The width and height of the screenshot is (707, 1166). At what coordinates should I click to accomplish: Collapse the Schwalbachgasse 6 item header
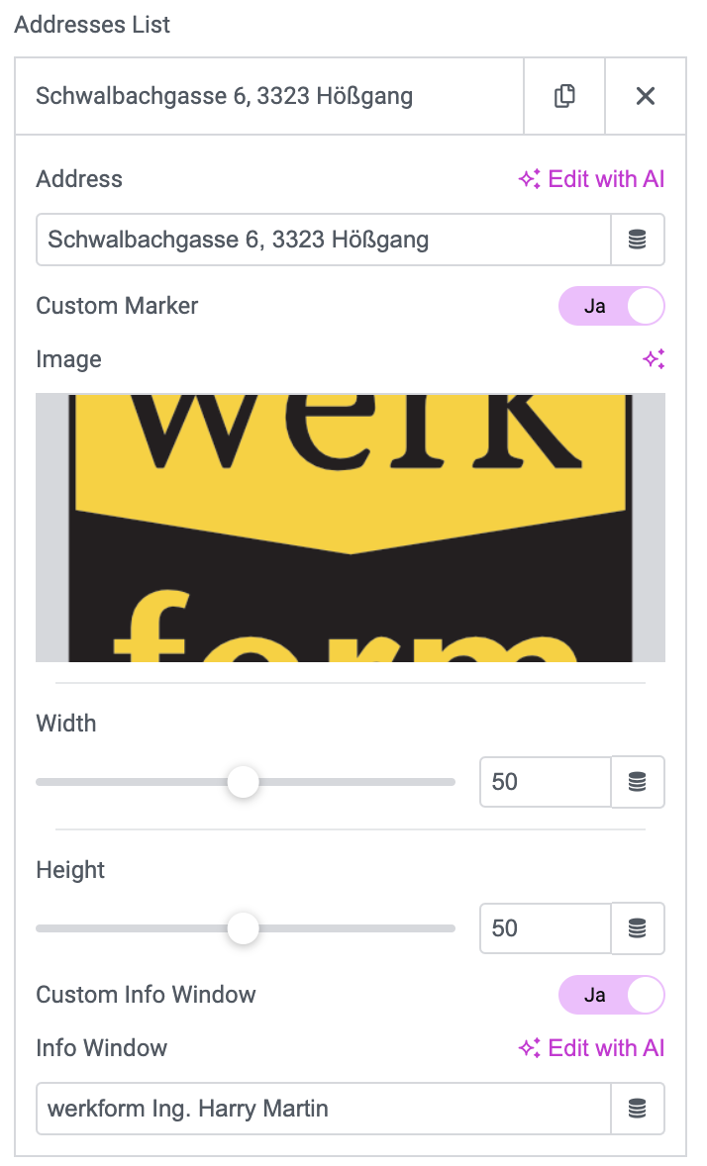[269, 96]
